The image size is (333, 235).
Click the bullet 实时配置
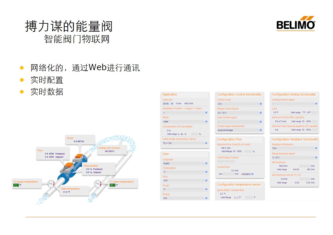(47, 80)
